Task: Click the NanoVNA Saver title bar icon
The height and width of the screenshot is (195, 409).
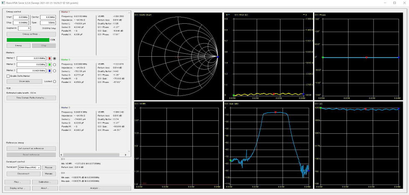Action: pyautogui.click(x=3, y=3)
